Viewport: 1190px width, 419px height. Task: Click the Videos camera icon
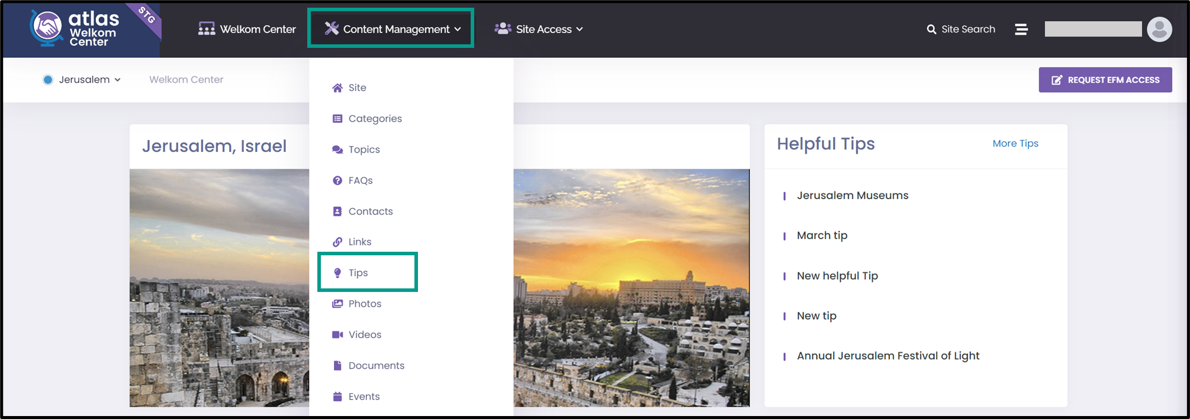(337, 334)
